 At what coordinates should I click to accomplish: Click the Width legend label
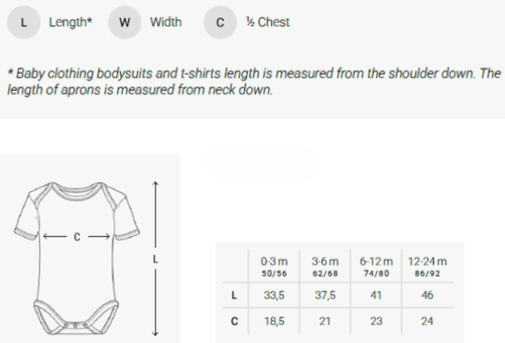(166, 23)
